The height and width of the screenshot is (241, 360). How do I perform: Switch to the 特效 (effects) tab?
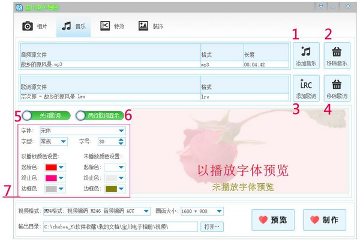(x=112, y=26)
